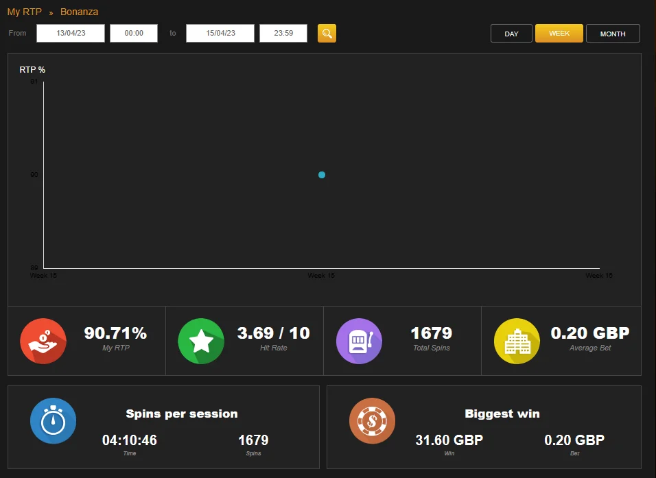
Task: Click the Spins per session heading
Action: pos(182,414)
